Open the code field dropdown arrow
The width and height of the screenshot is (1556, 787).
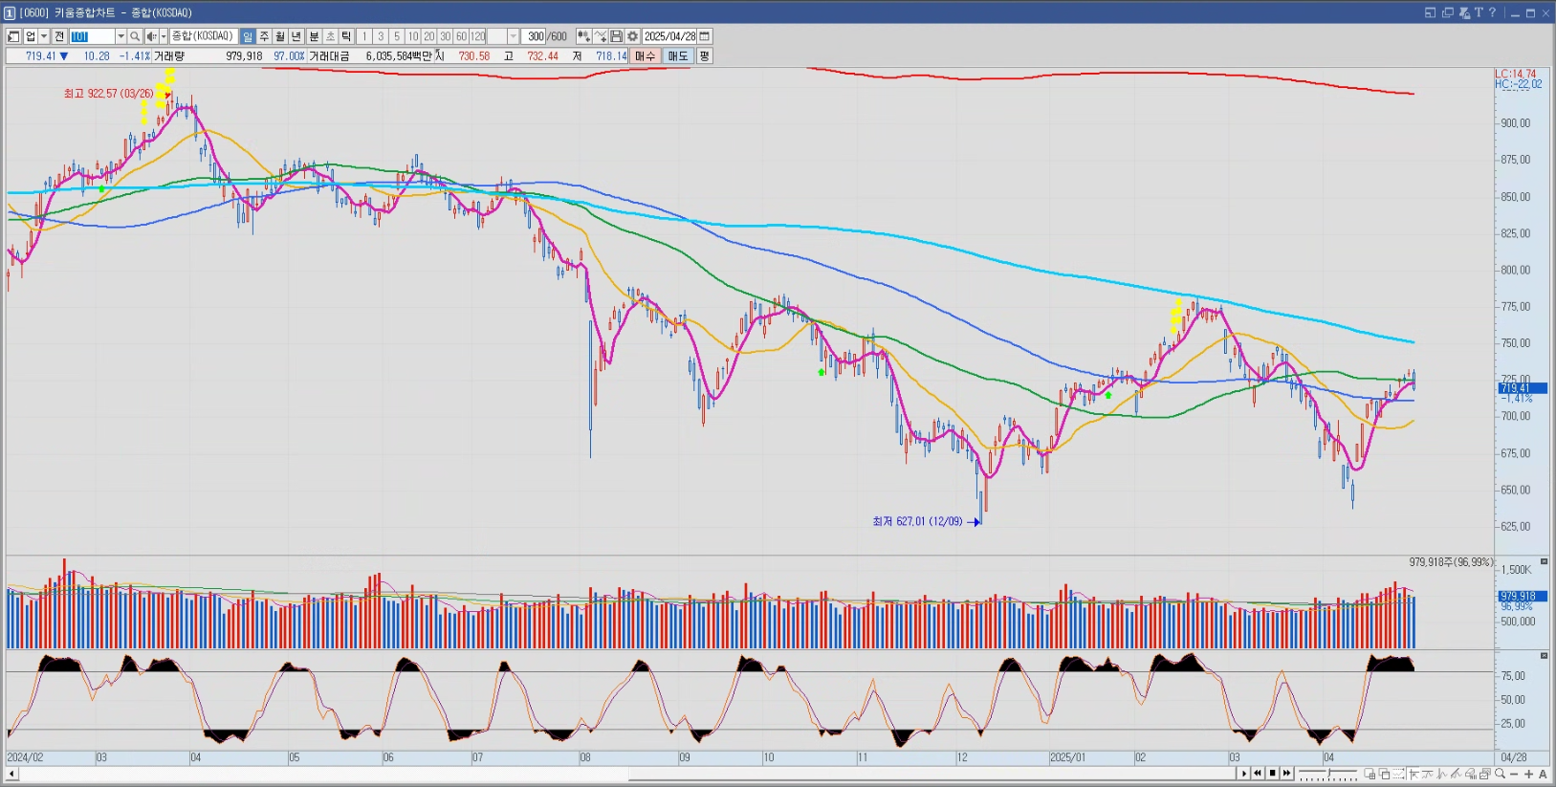coord(121,36)
